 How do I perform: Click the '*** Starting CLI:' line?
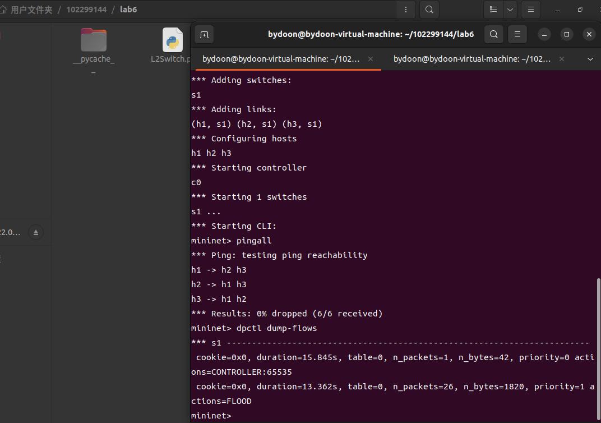(x=234, y=226)
